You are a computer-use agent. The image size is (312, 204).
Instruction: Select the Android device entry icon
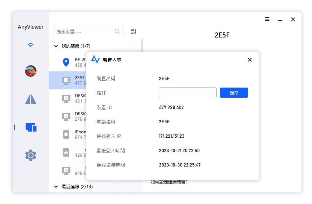66,152
